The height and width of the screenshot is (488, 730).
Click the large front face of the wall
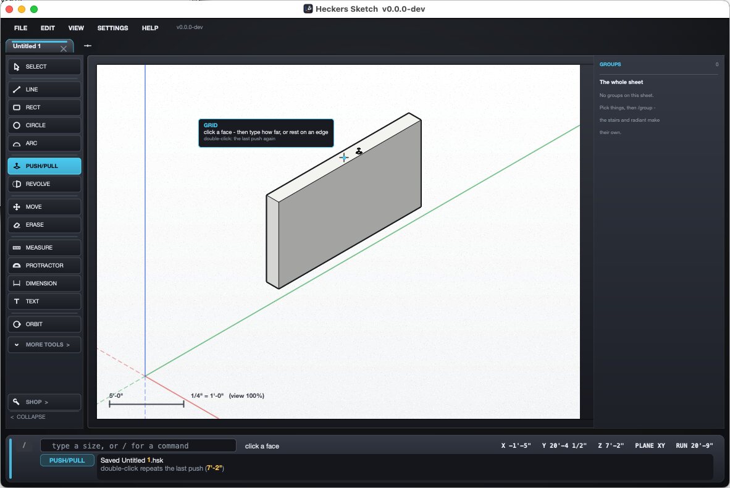(350, 205)
